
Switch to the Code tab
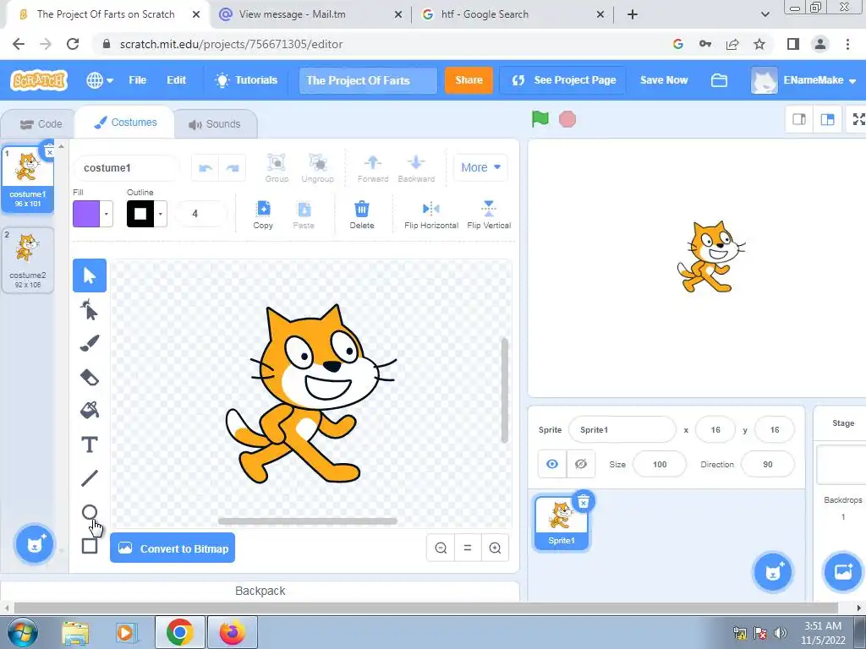coord(40,124)
